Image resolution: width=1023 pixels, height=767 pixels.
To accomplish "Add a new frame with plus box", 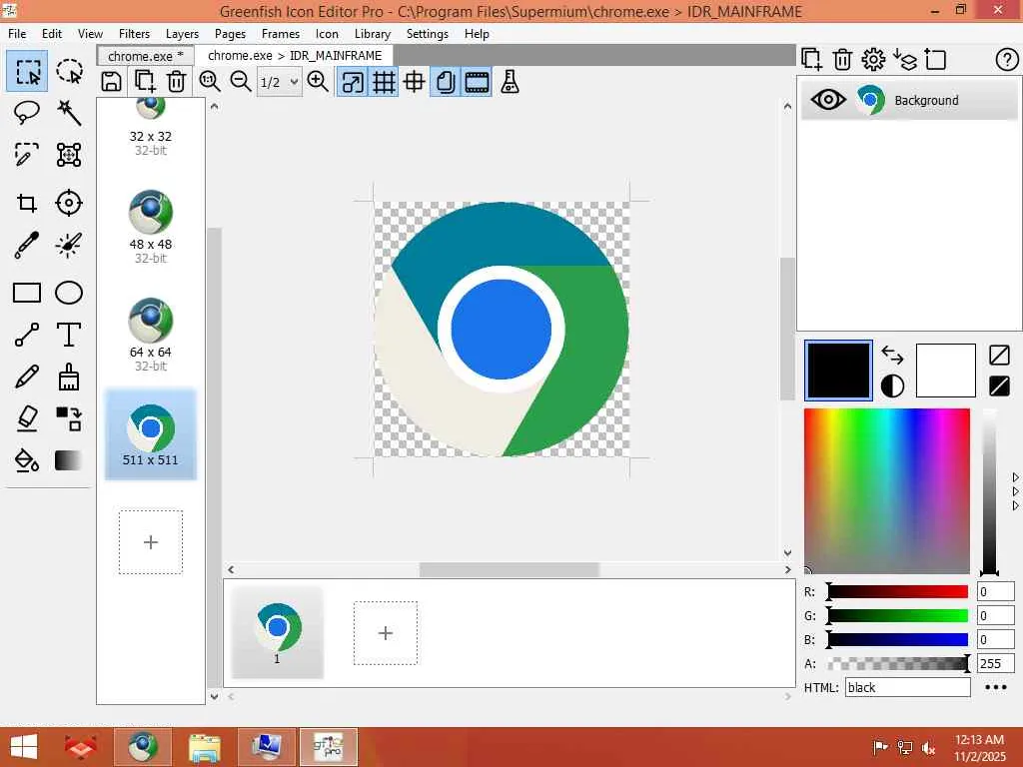I will click(386, 633).
